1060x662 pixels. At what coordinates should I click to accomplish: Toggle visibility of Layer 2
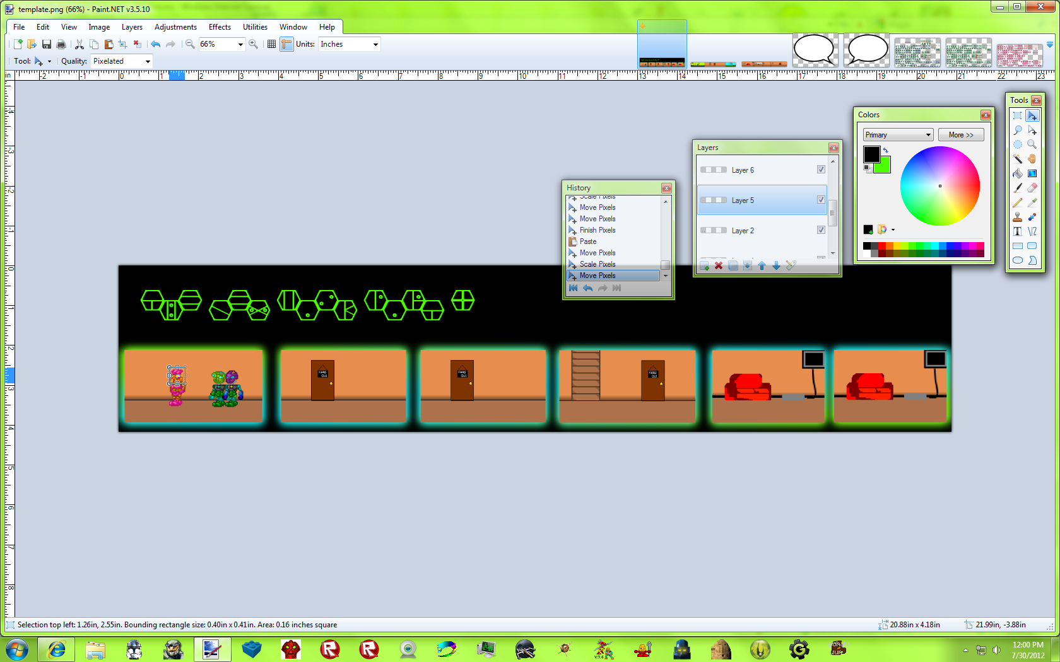821,230
